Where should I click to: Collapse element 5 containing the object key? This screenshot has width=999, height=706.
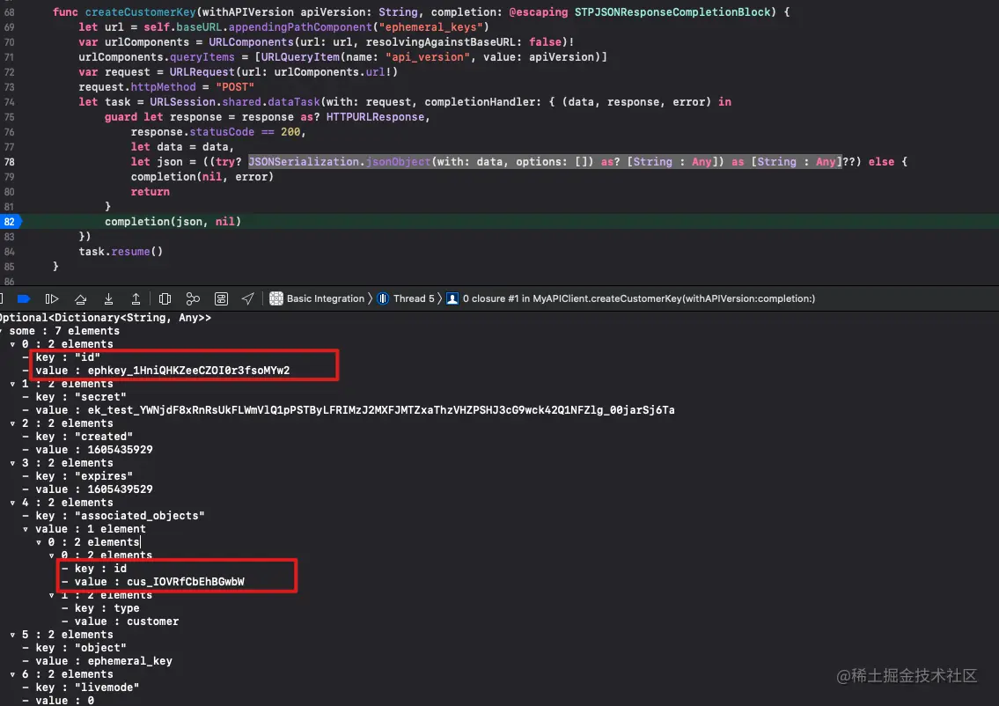(x=12, y=635)
